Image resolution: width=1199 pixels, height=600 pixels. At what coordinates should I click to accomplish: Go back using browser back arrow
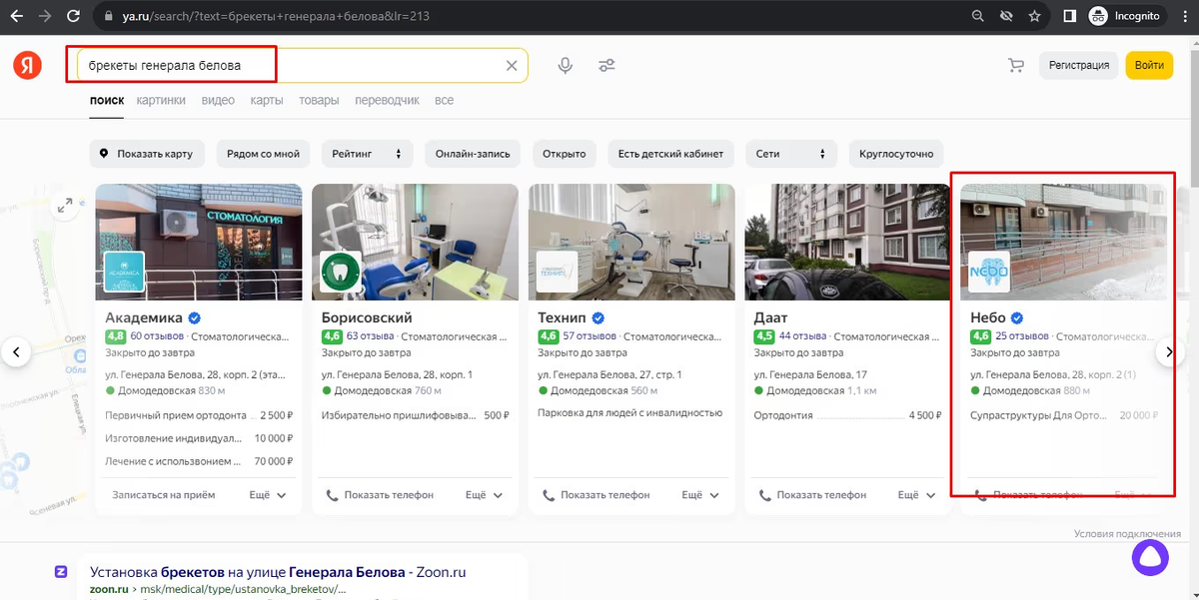[x=17, y=16]
